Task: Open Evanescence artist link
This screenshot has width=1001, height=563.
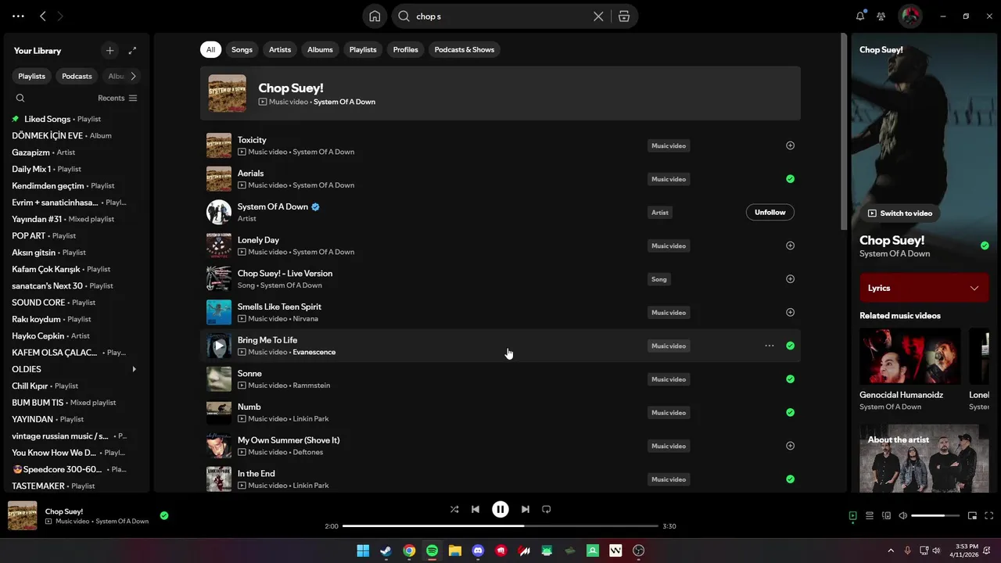Action: [x=314, y=353]
